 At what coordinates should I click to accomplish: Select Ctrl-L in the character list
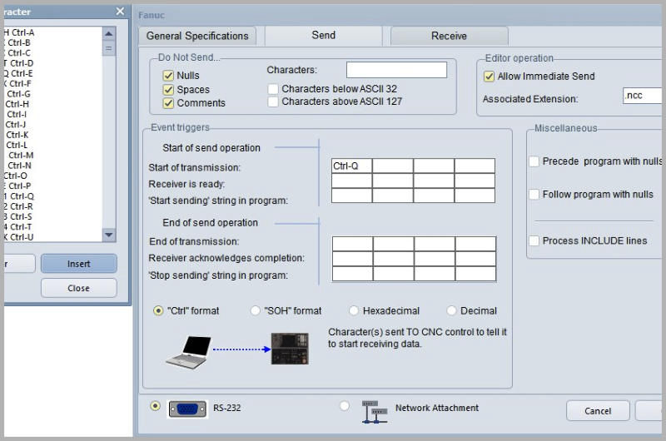tap(53, 145)
